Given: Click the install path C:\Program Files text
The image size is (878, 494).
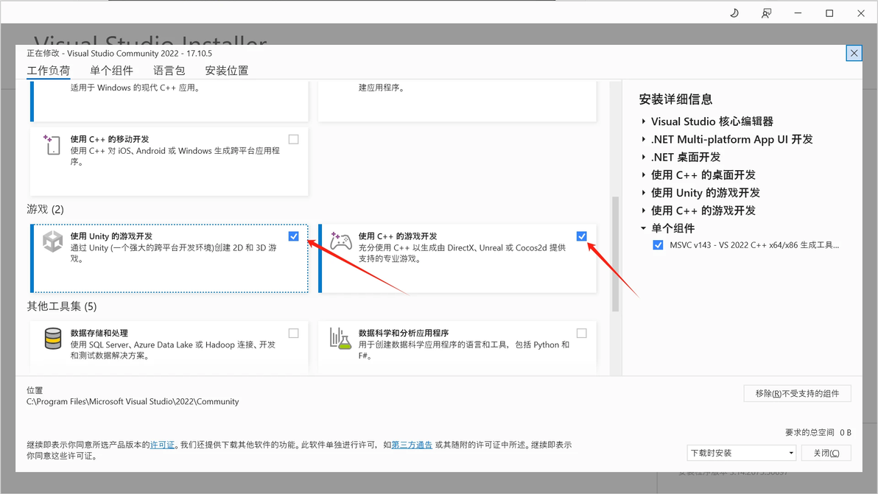Looking at the screenshot, I should coord(133,402).
